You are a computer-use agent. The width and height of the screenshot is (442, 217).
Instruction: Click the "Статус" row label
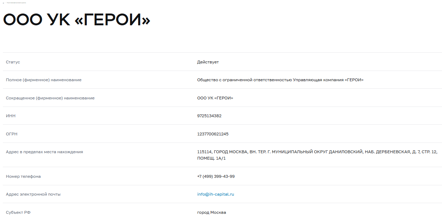(13, 62)
